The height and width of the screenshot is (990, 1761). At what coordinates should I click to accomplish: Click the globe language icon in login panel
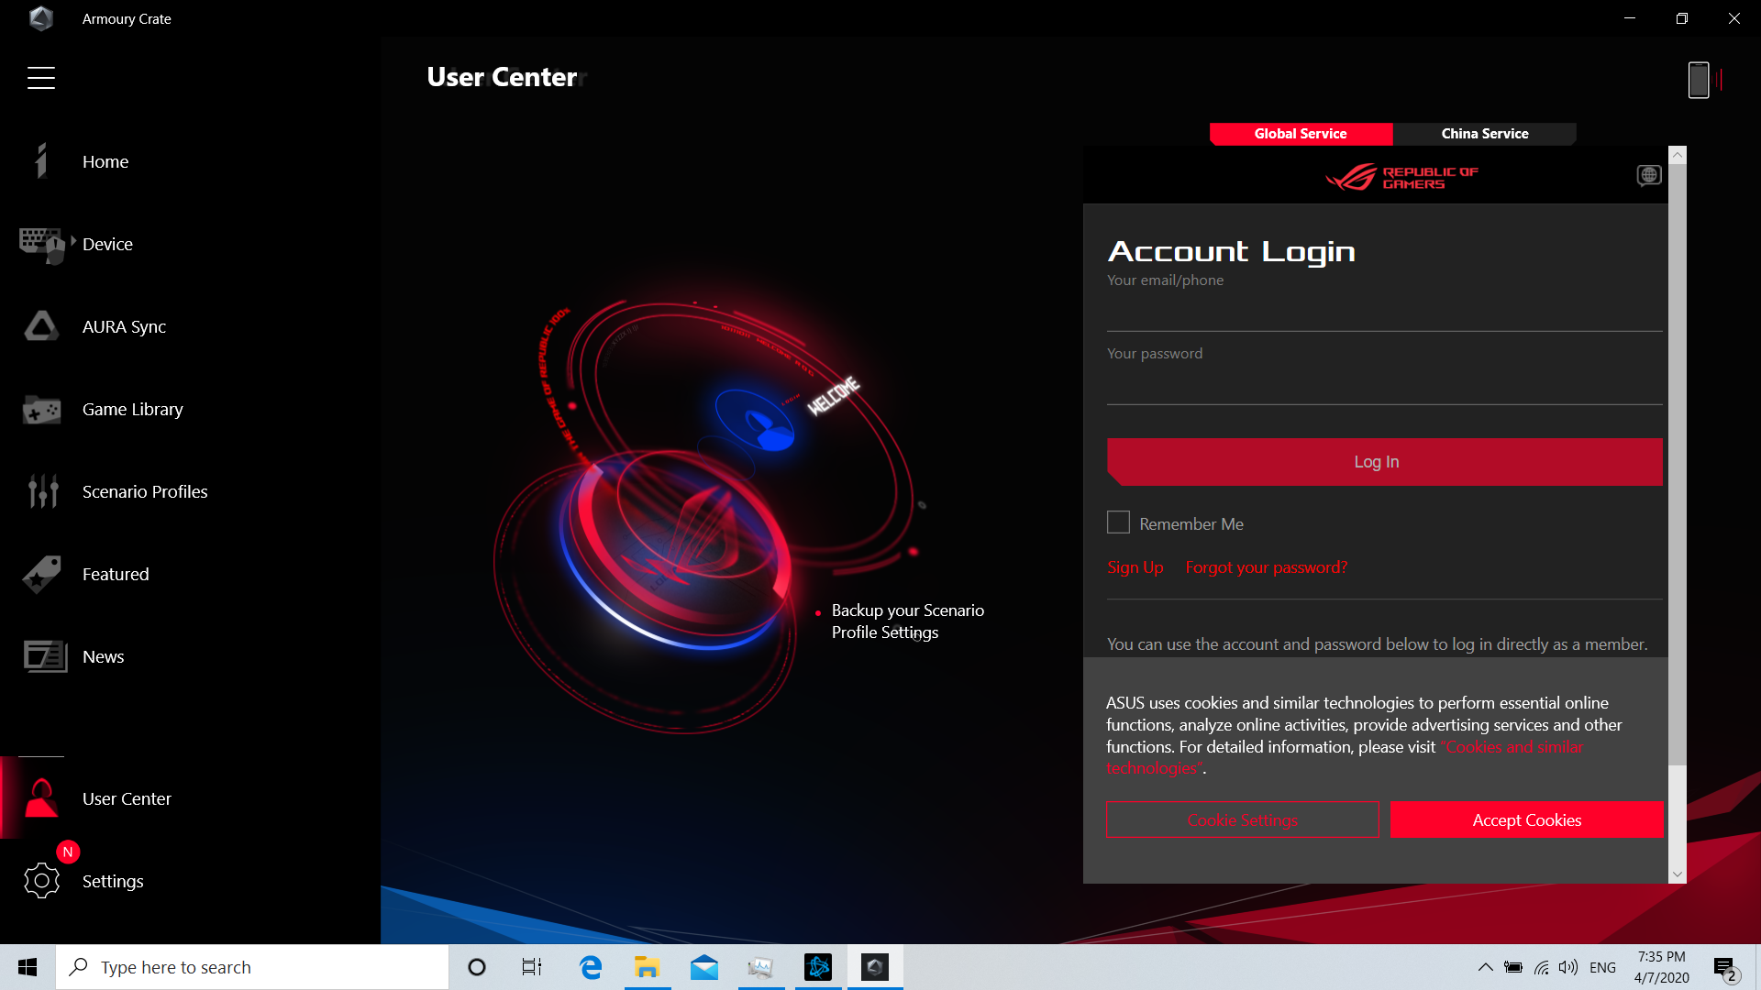[x=1648, y=175]
